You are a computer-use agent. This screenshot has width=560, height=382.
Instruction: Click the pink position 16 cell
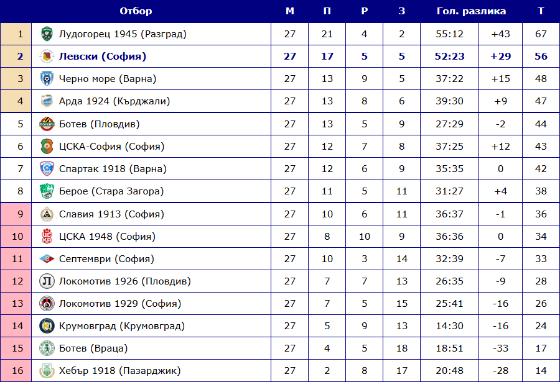point(16,371)
